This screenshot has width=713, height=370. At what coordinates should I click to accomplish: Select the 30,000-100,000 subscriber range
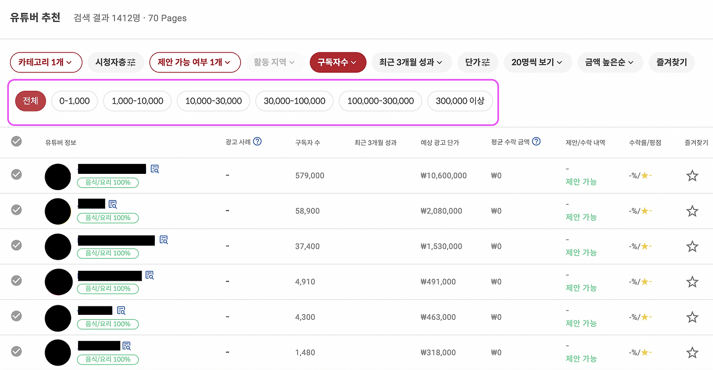[x=294, y=101]
